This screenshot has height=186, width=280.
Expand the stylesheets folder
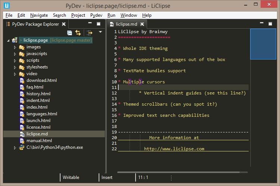pos(15,67)
